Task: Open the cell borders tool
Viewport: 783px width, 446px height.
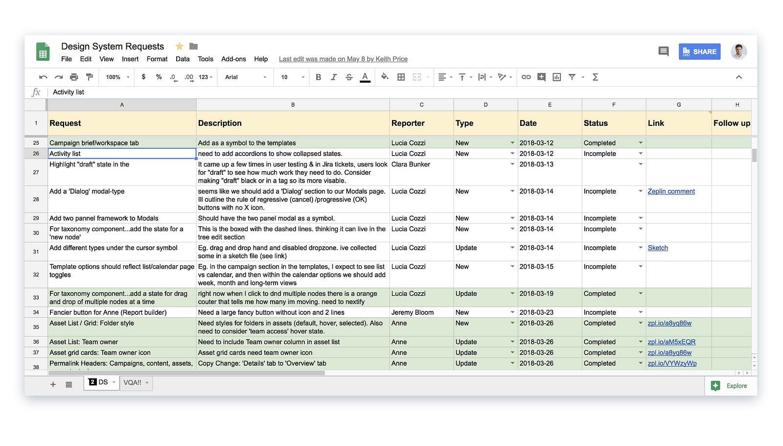Action: [x=401, y=77]
